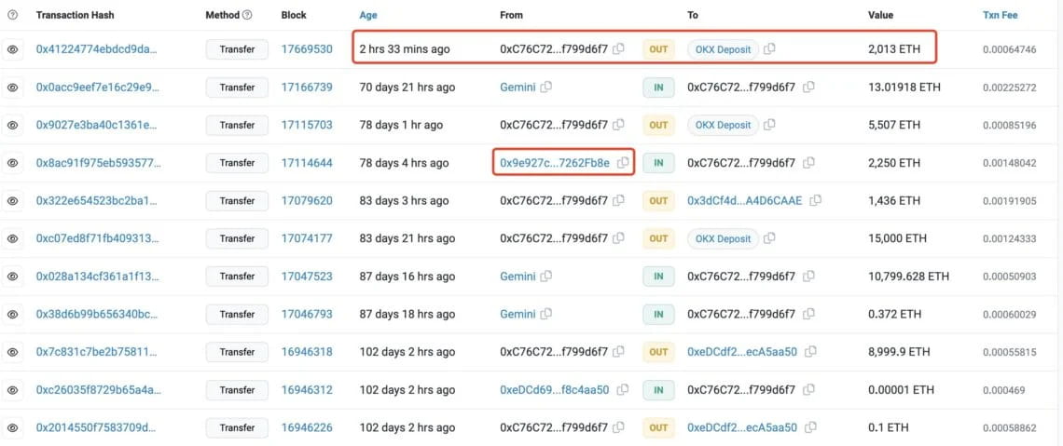Open Gemini address in 10,799.628 ETH row
Image resolution: width=1063 pixels, height=446 pixels.
tap(518, 277)
